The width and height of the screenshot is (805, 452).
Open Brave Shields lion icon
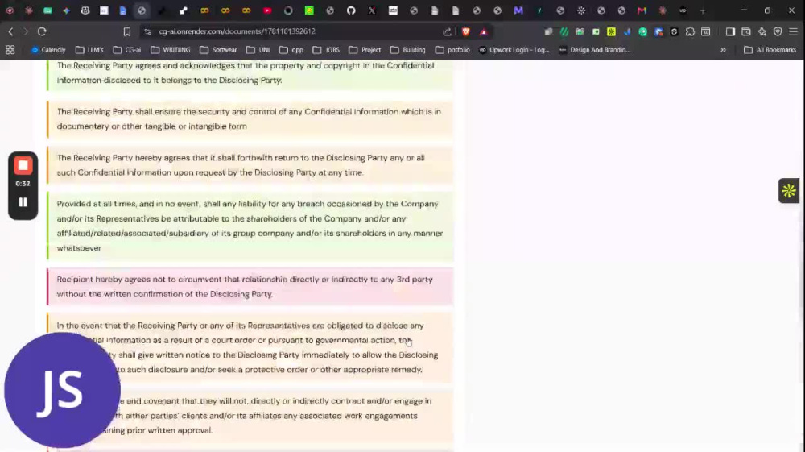pyautogui.click(x=465, y=31)
